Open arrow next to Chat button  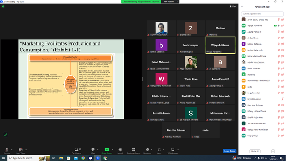(x=98, y=150)
